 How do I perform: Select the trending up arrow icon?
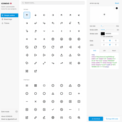click(x=61, y=63)
